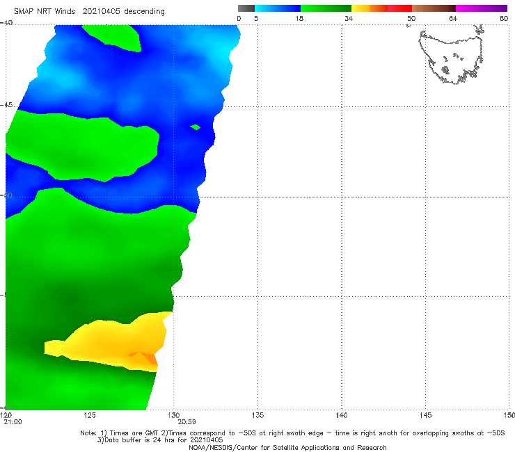Click the '5' label under the color bar
The height and width of the screenshot is (452, 515).
[x=256, y=19]
